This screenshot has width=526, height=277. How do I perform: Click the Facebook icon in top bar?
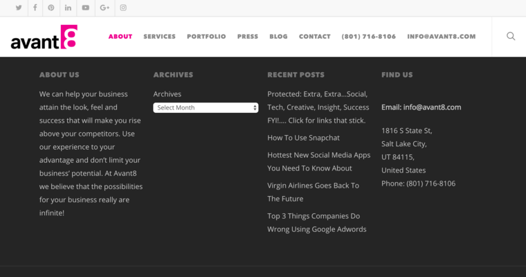[35, 8]
